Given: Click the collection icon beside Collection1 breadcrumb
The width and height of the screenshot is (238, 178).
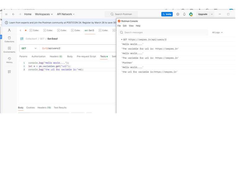Looking at the screenshot, I should click(x=22, y=39).
